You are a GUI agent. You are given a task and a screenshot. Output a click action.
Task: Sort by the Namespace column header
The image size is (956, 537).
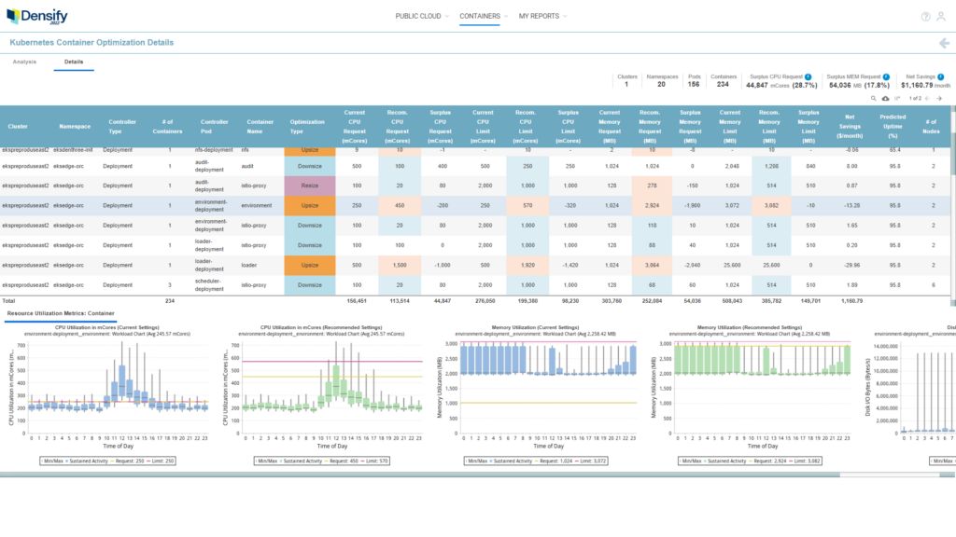pyautogui.click(x=75, y=127)
